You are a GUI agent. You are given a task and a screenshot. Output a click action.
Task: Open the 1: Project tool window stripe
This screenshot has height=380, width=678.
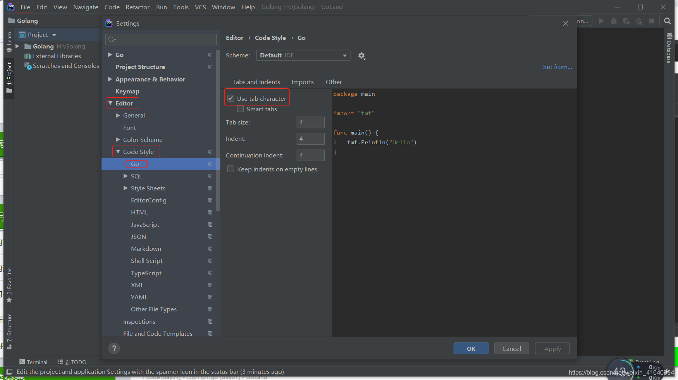[9, 78]
